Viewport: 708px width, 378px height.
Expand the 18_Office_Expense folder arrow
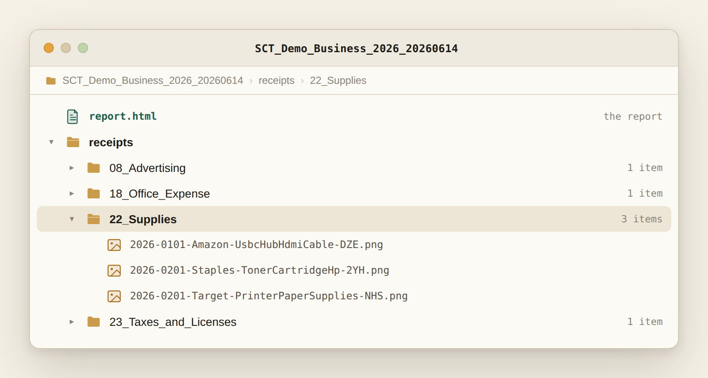72,194
